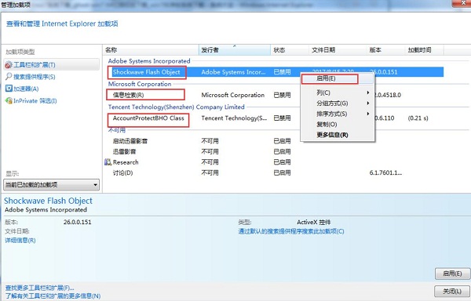Select 搜索提供程序(S) add-on type
The image size is (471, 301).
coord(35,77)
